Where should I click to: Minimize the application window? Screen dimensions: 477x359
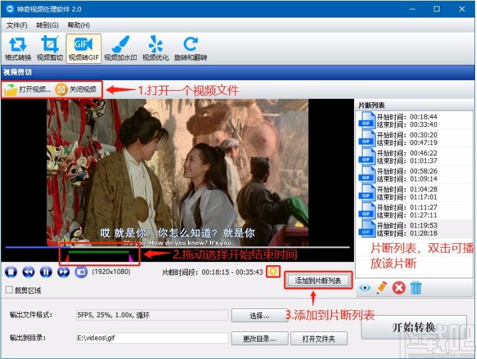pyautogui.click(x=412, y=9)
